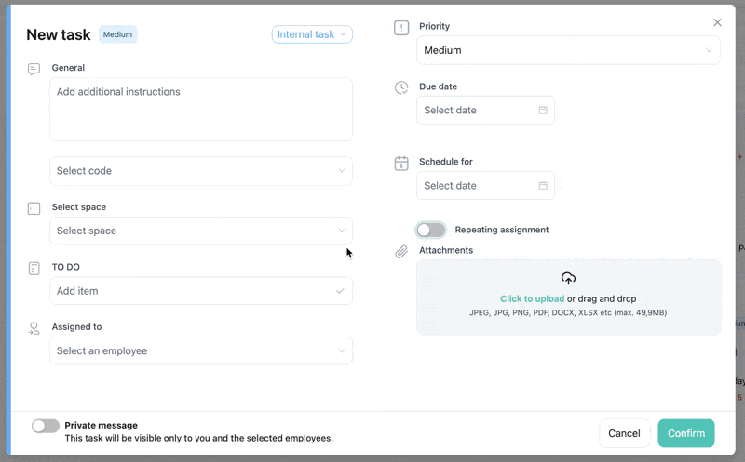Click the TO DO checklist icon

pos(34,268)
